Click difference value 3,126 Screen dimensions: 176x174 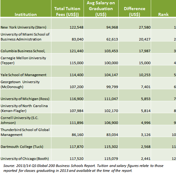point(146,135)
